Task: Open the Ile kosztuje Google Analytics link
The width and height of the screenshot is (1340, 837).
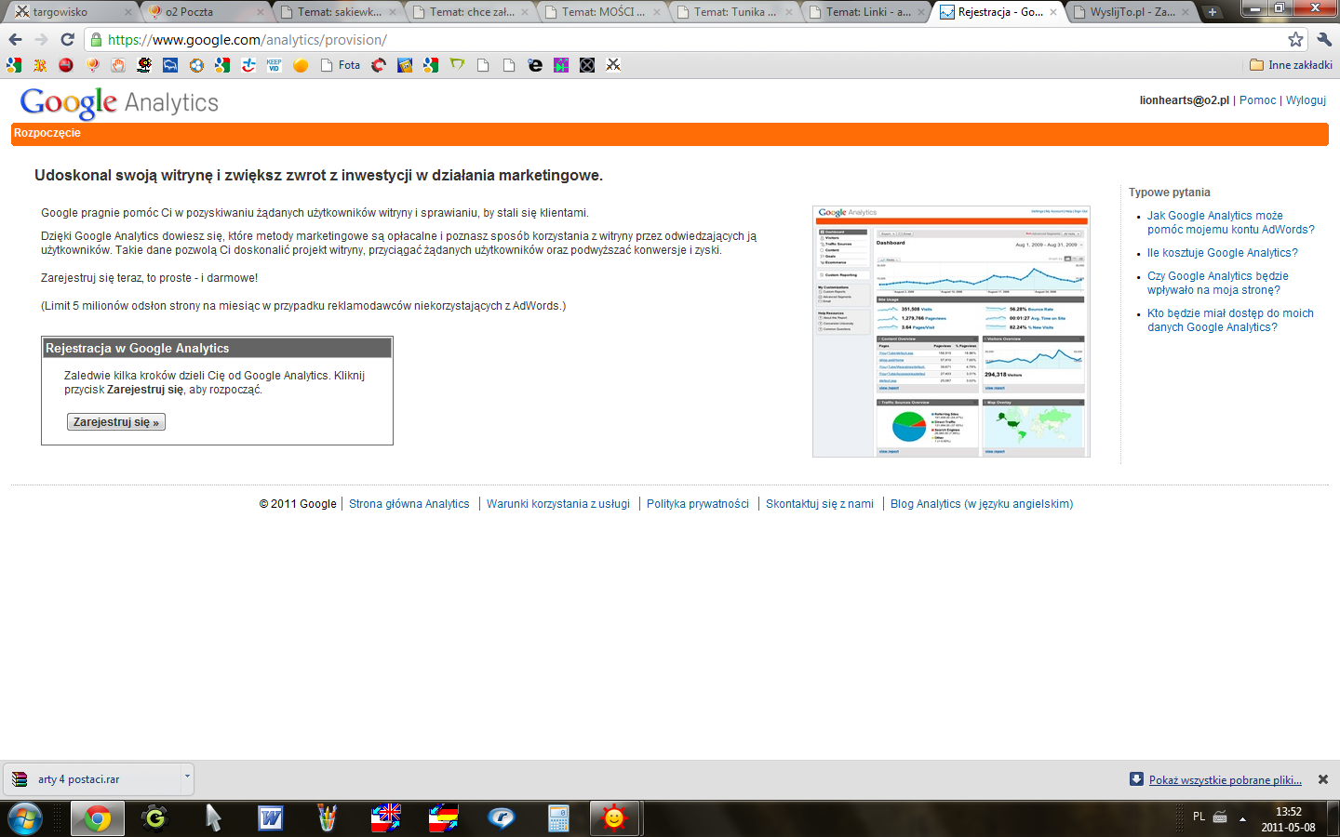Action: (1222, 253)
